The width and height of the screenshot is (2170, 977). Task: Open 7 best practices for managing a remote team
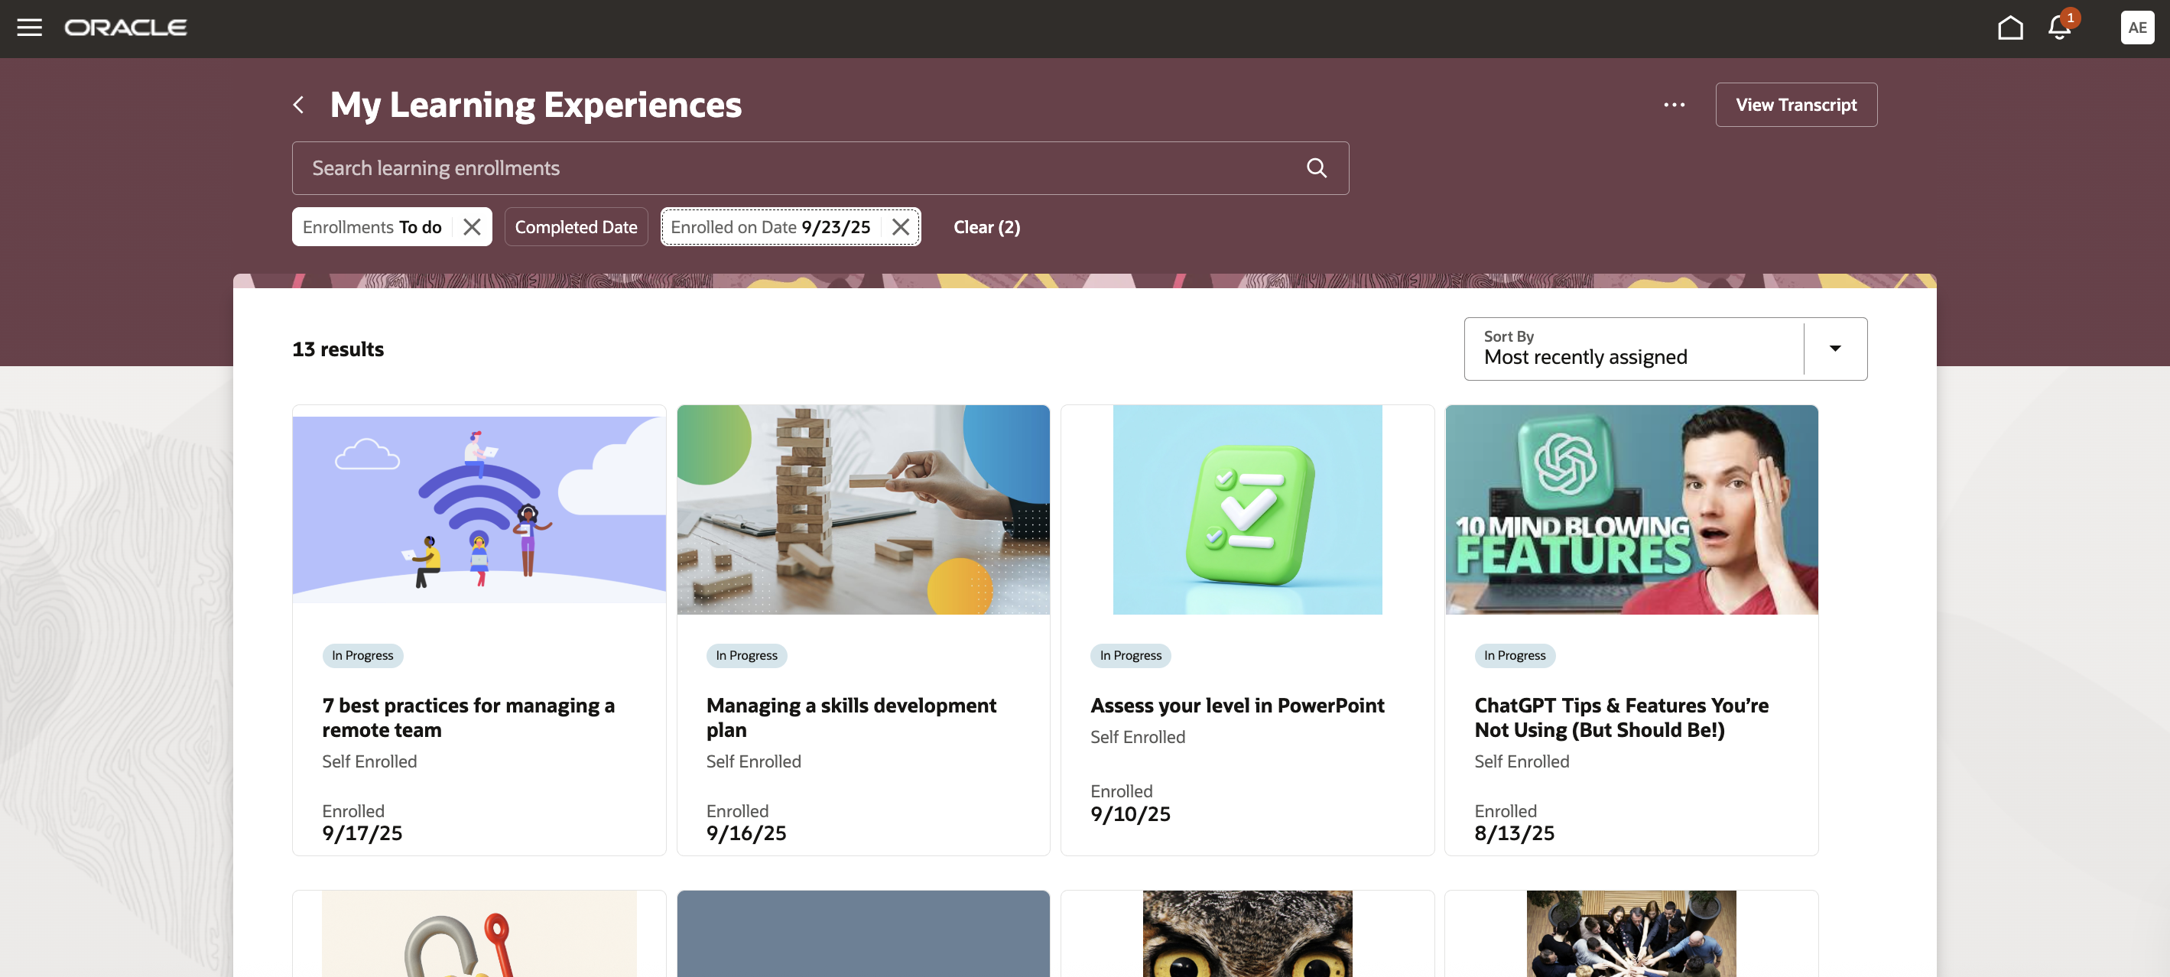point(469,718)
